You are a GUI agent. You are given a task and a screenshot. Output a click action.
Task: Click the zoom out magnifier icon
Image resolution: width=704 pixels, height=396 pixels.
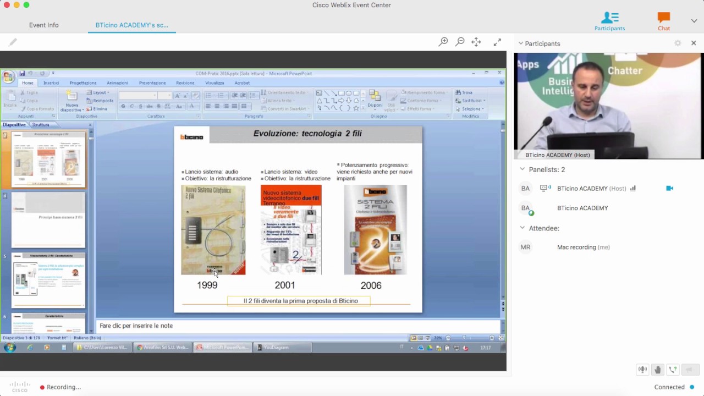(x=460, y=42)
